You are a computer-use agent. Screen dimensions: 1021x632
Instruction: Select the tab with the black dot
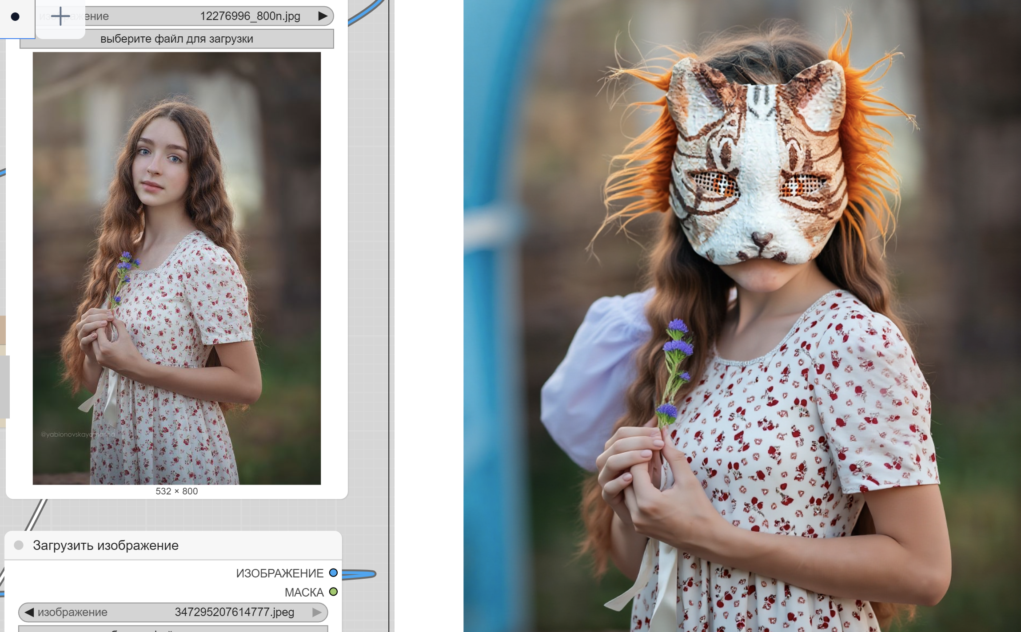pos(15,17)
